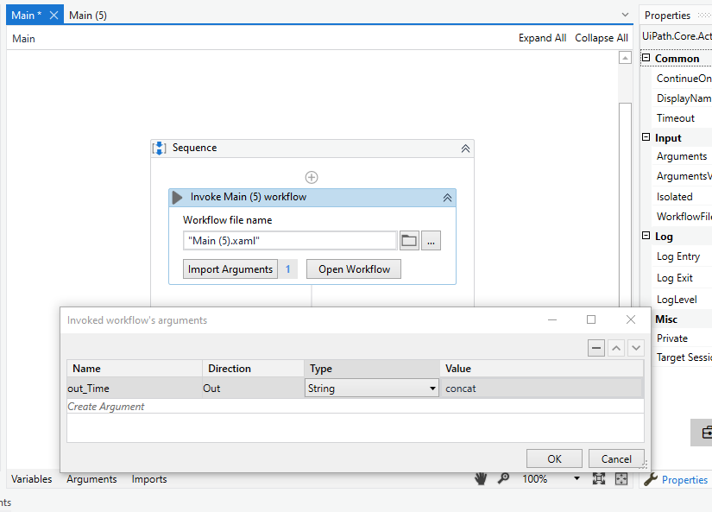The height and width of the screenshot is (512, 712).
Task: Cancel the invoked workflow's arguments dialog
Action: (616, 458)
